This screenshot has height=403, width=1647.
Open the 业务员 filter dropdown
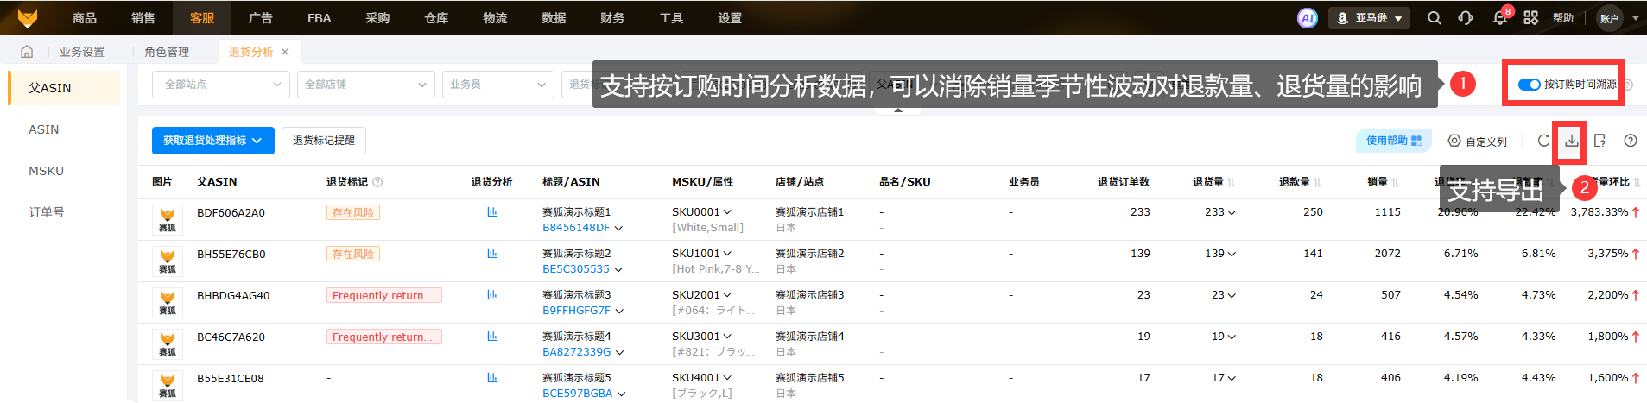click(x=497, y=85)
